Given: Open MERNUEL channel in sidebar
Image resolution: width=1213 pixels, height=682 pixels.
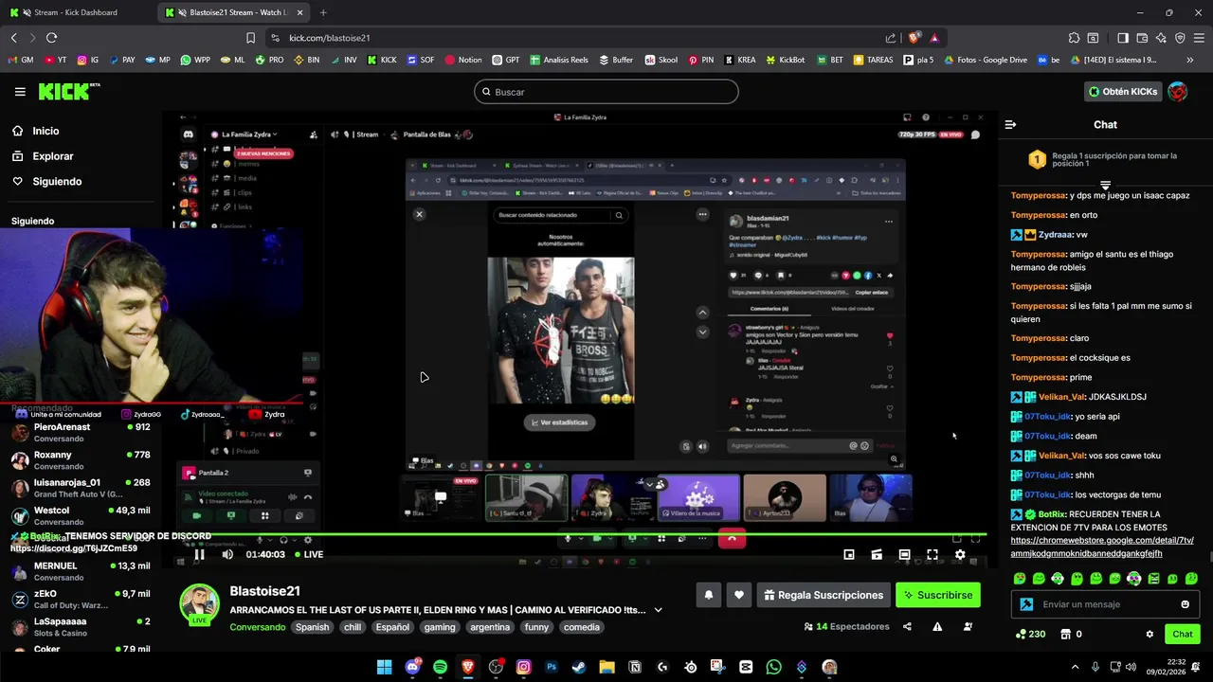Looking at the screenshot, I should 81,571.
